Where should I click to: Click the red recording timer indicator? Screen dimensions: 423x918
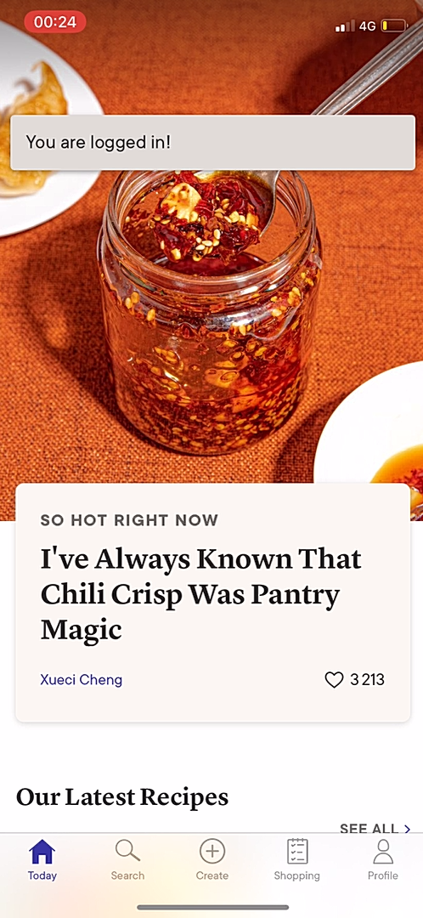click(55, 22)
